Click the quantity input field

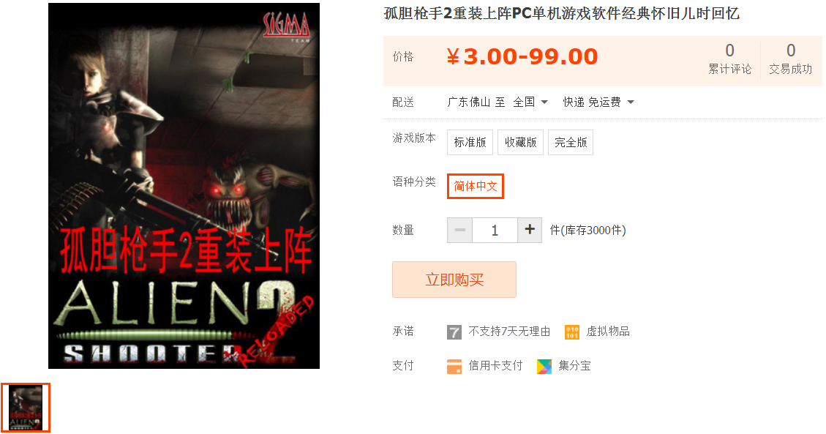(495, 230)
